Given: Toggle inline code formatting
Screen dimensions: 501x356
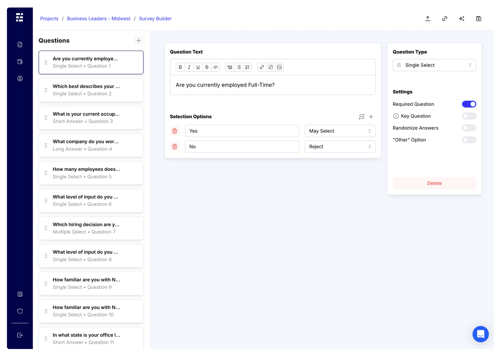Looking at the screenshot, I should point(215,67).
